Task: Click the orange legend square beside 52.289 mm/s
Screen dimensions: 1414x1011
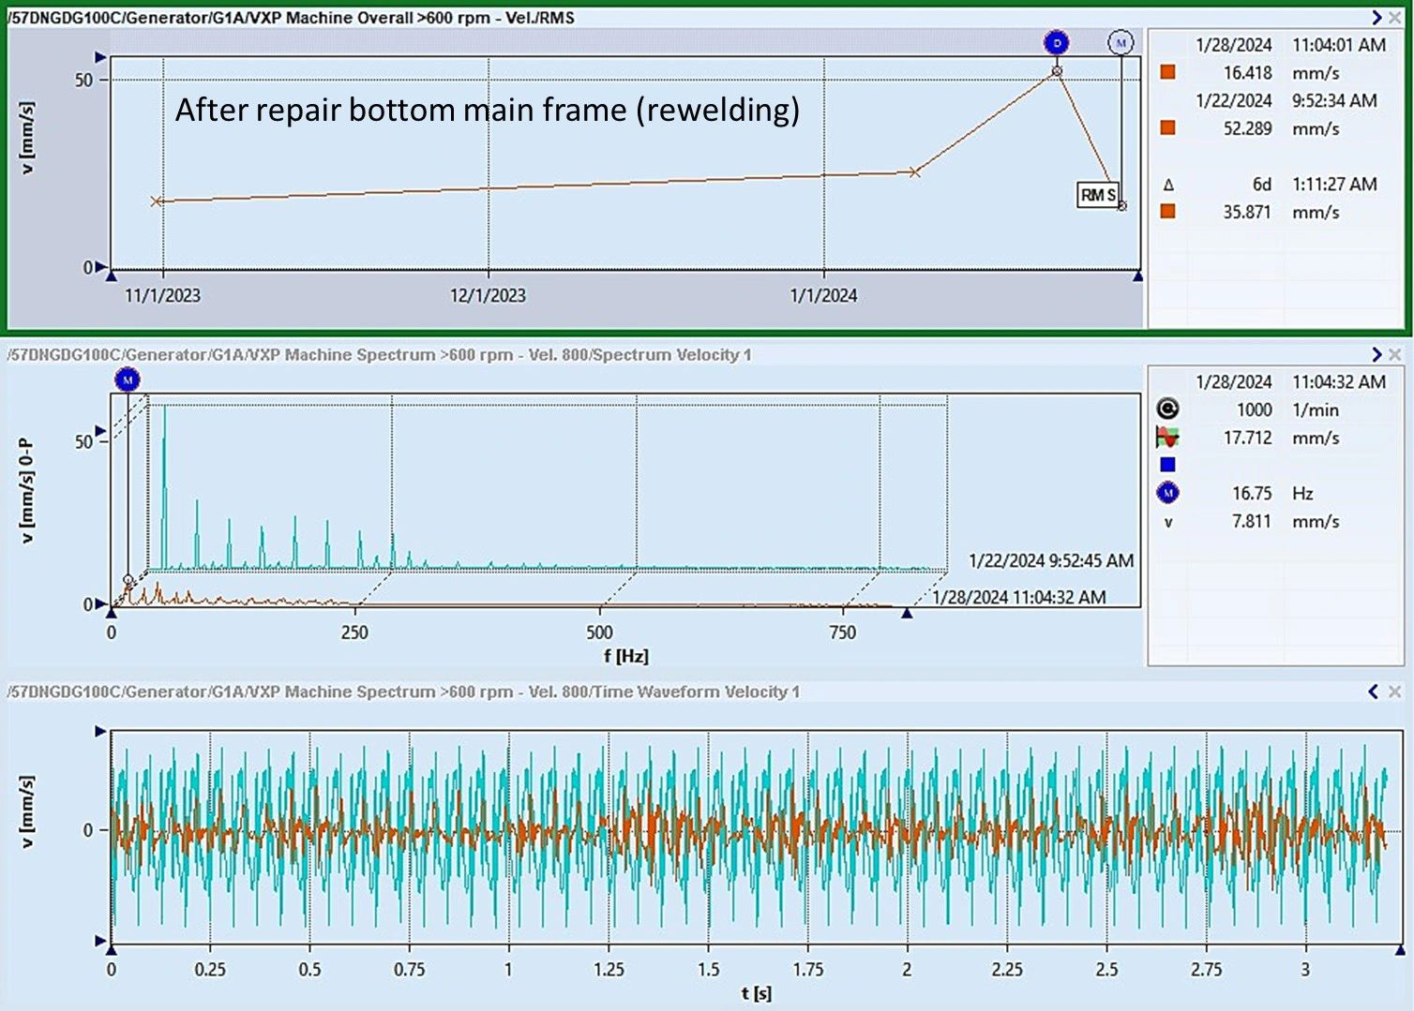Action: coord(1167,127)
